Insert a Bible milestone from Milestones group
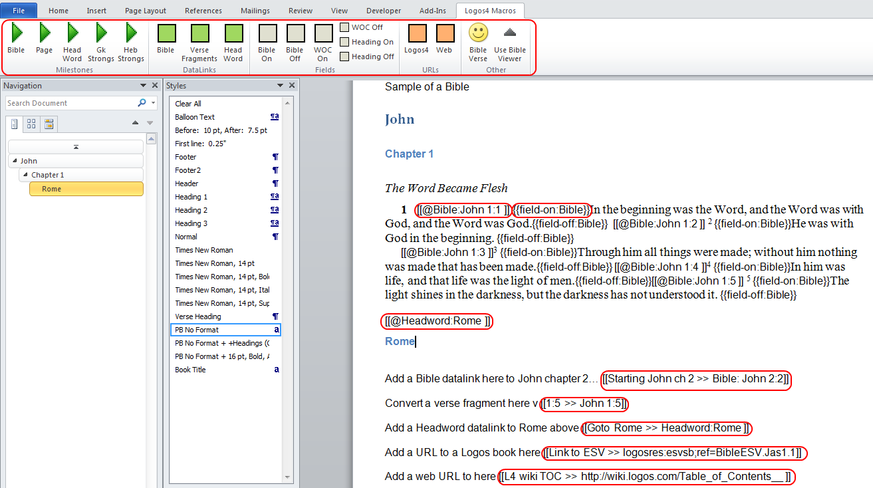Screen dimensions: 873x488 coord(16,39)
